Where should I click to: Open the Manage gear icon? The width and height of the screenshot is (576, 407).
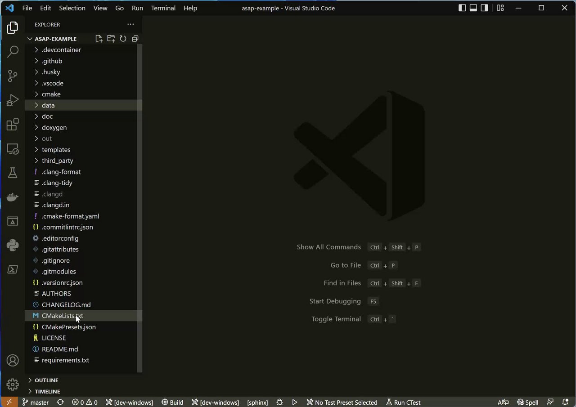[x=13, y=385]
